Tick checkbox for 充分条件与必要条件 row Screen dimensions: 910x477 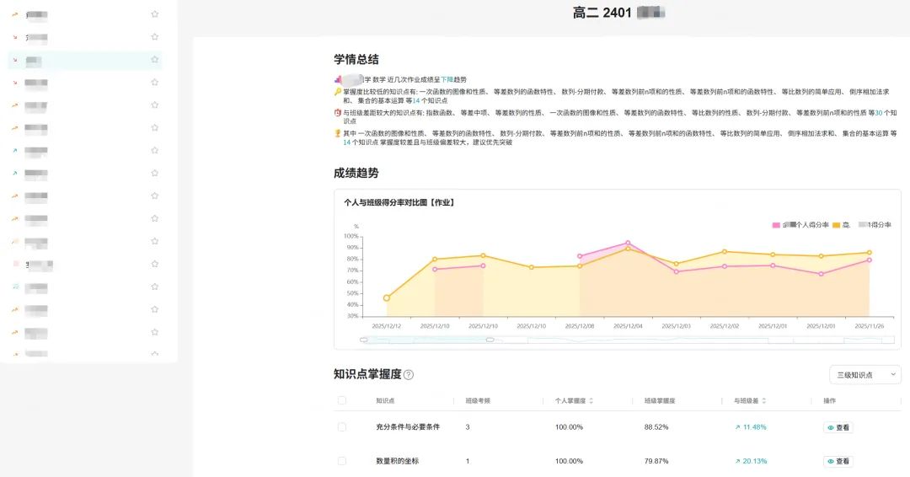tap(342, 427)
